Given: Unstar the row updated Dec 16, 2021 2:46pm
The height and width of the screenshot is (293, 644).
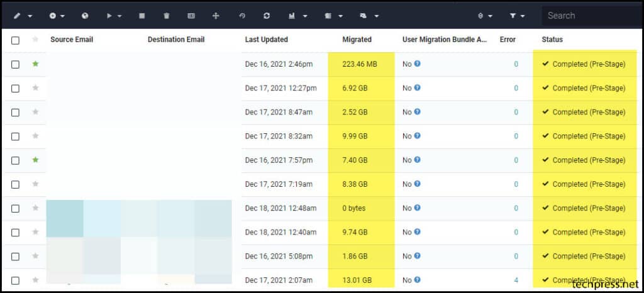Looking at the screenshot, I should point(35,64).
